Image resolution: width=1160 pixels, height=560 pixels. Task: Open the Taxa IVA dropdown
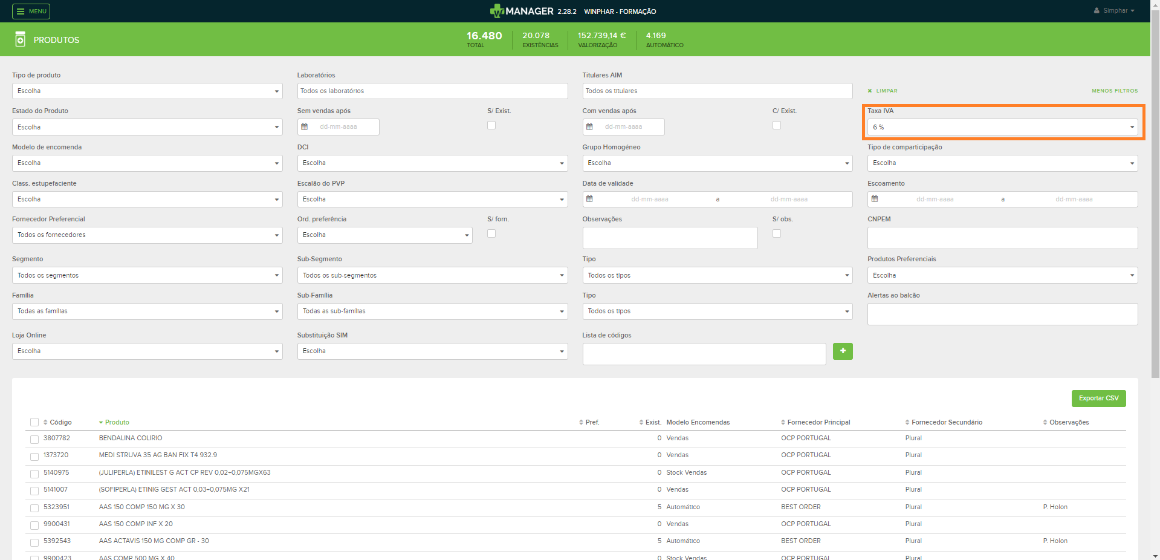click(1002, 127)
